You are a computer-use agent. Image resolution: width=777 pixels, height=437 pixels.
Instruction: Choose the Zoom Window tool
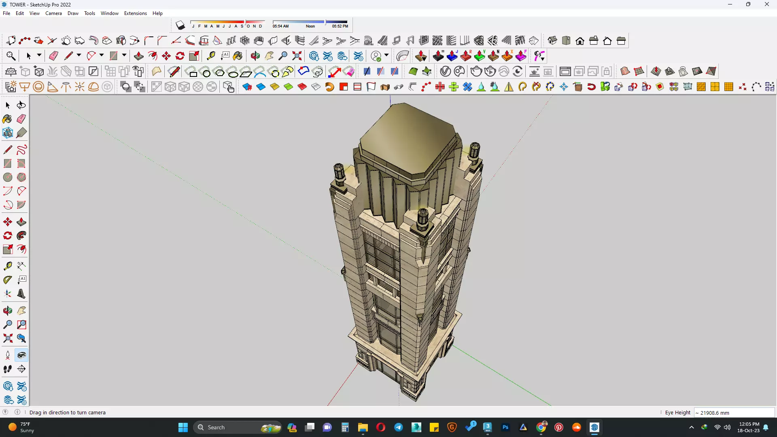pos(21,325)
